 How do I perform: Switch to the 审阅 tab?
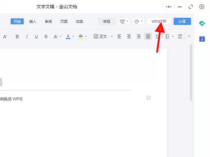[48, 22]
